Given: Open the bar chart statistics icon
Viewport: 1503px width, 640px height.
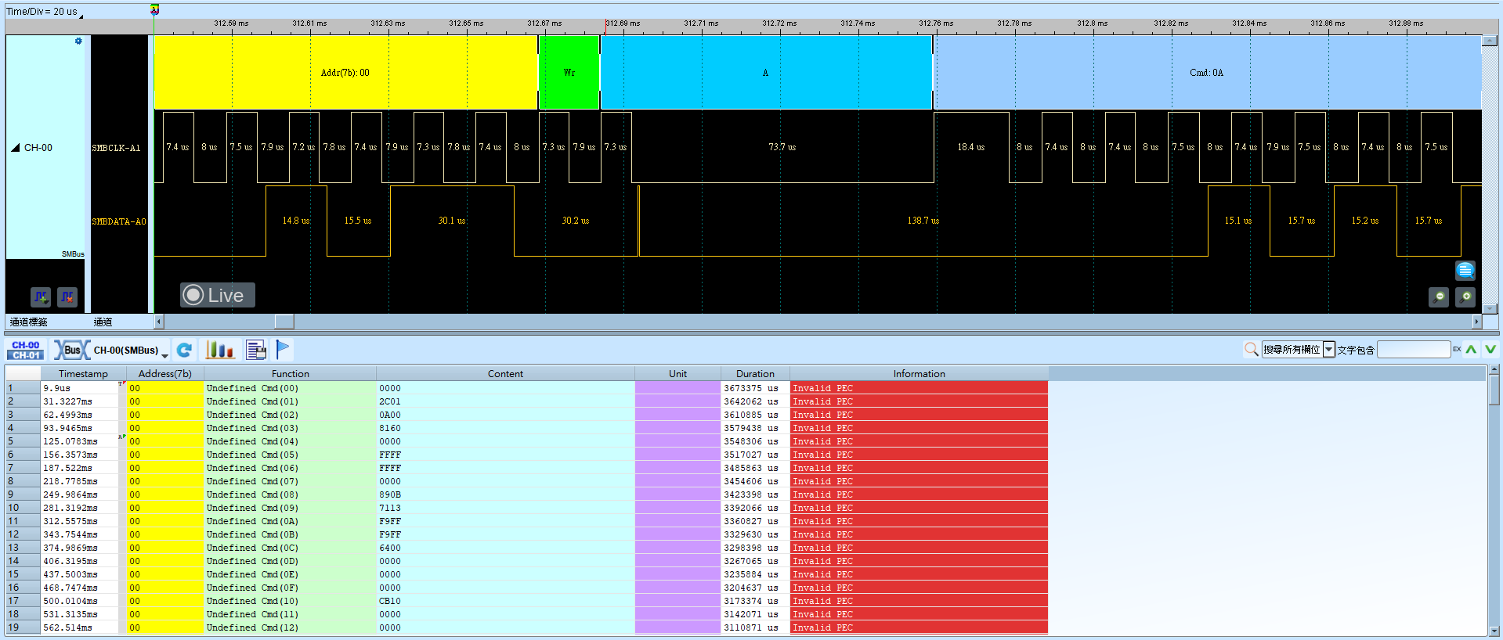Looking at the screenshot, I should pos(219,350).
